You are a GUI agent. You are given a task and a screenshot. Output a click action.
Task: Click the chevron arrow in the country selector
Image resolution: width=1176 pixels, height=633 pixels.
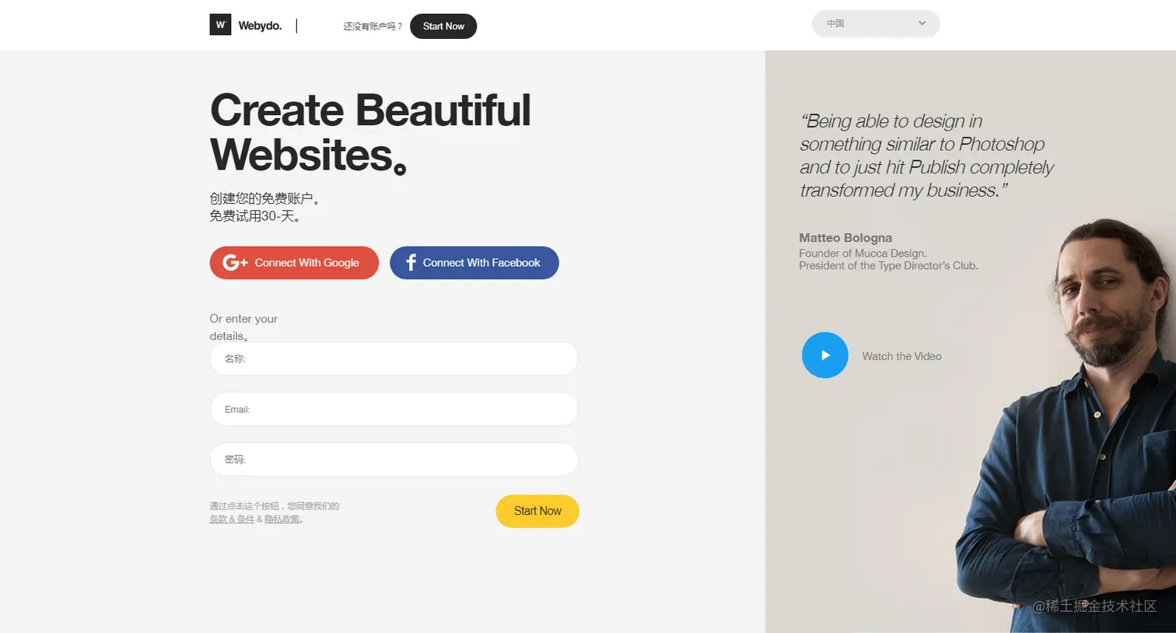[922, 23]
